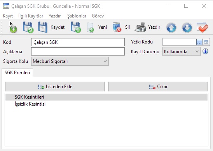The height and width of the screenshot is (151, 213).
Task: Click the Açıklama text field
Action: click(x=78, y=51)
